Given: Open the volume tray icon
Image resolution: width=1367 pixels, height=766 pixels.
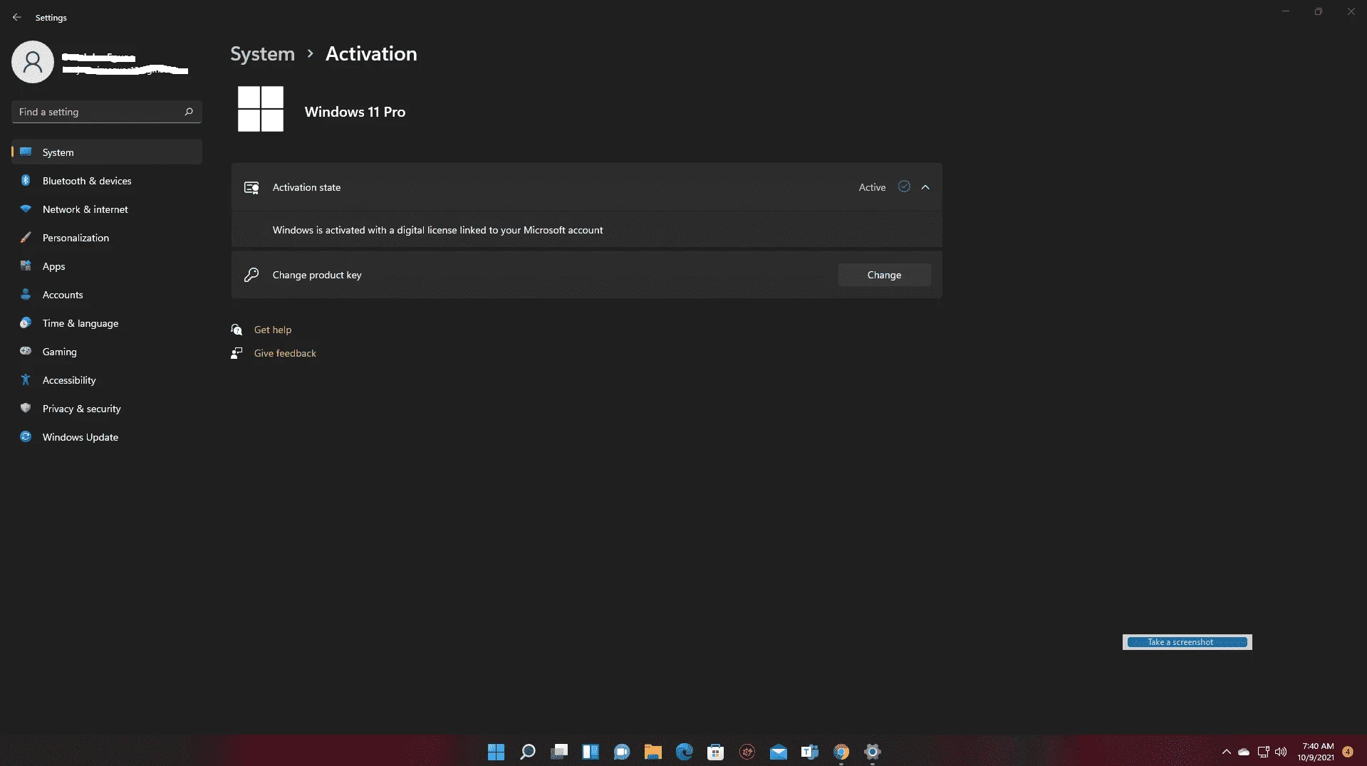Looking at the screenshot, I should pyautogui.click(x=1281, y=752).
